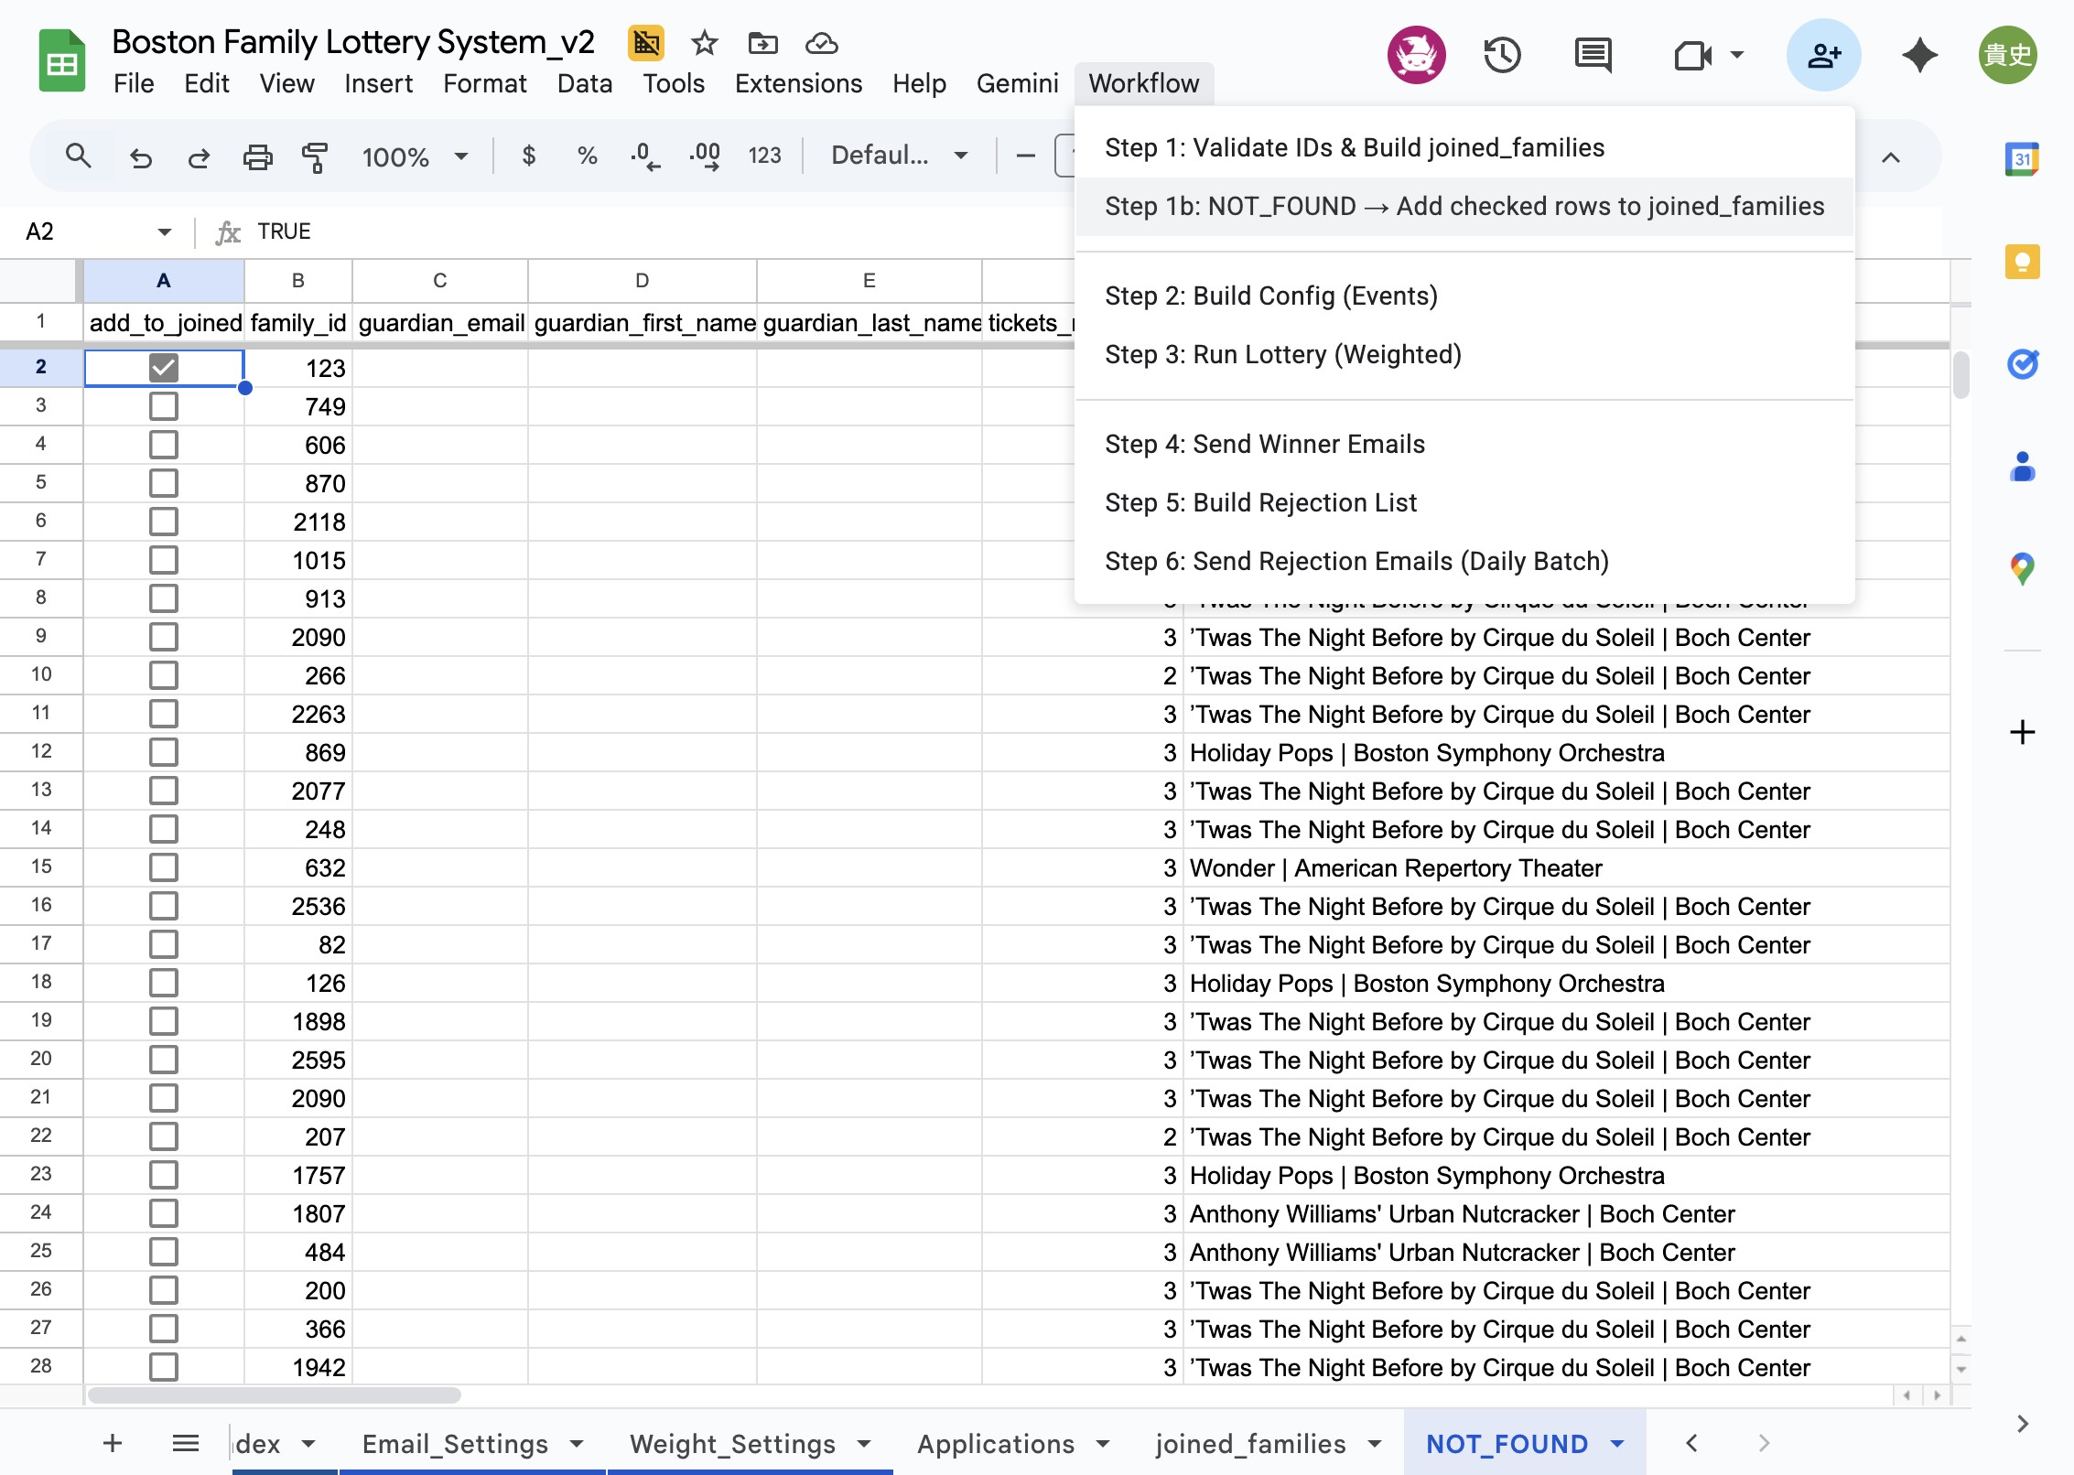Start a Meet call with the camera icon
This screenshot has width=2074, height=1475.
coord(1692,56)
